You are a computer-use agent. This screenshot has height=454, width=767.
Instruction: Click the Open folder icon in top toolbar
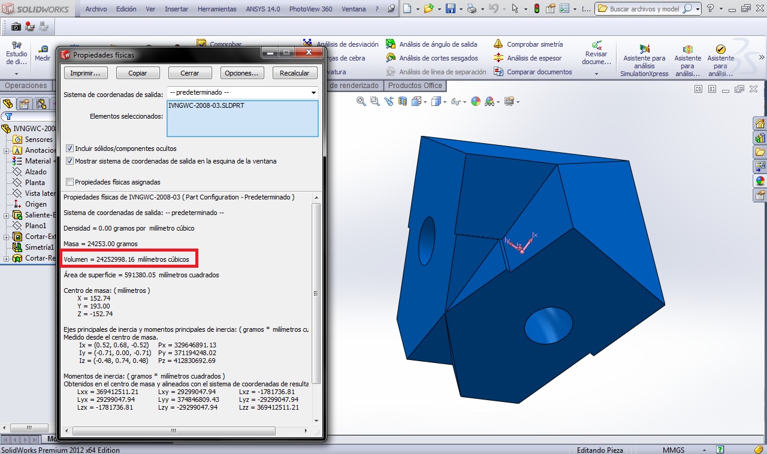428,8
